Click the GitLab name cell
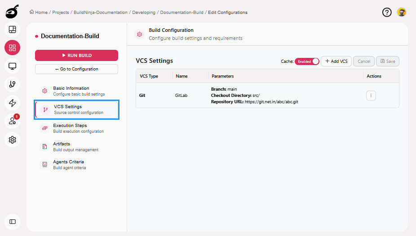 coord(181,96)
